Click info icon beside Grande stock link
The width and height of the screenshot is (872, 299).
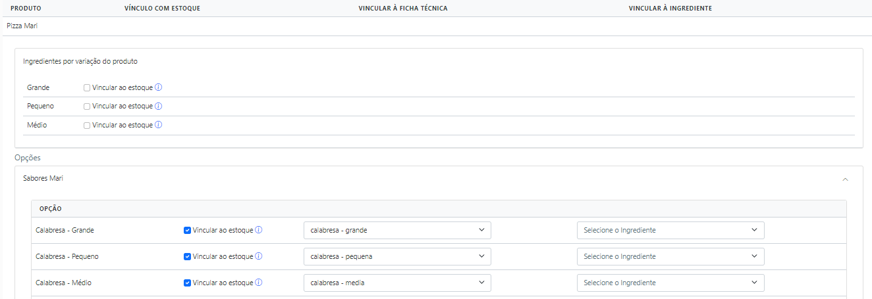click(159, 87)
